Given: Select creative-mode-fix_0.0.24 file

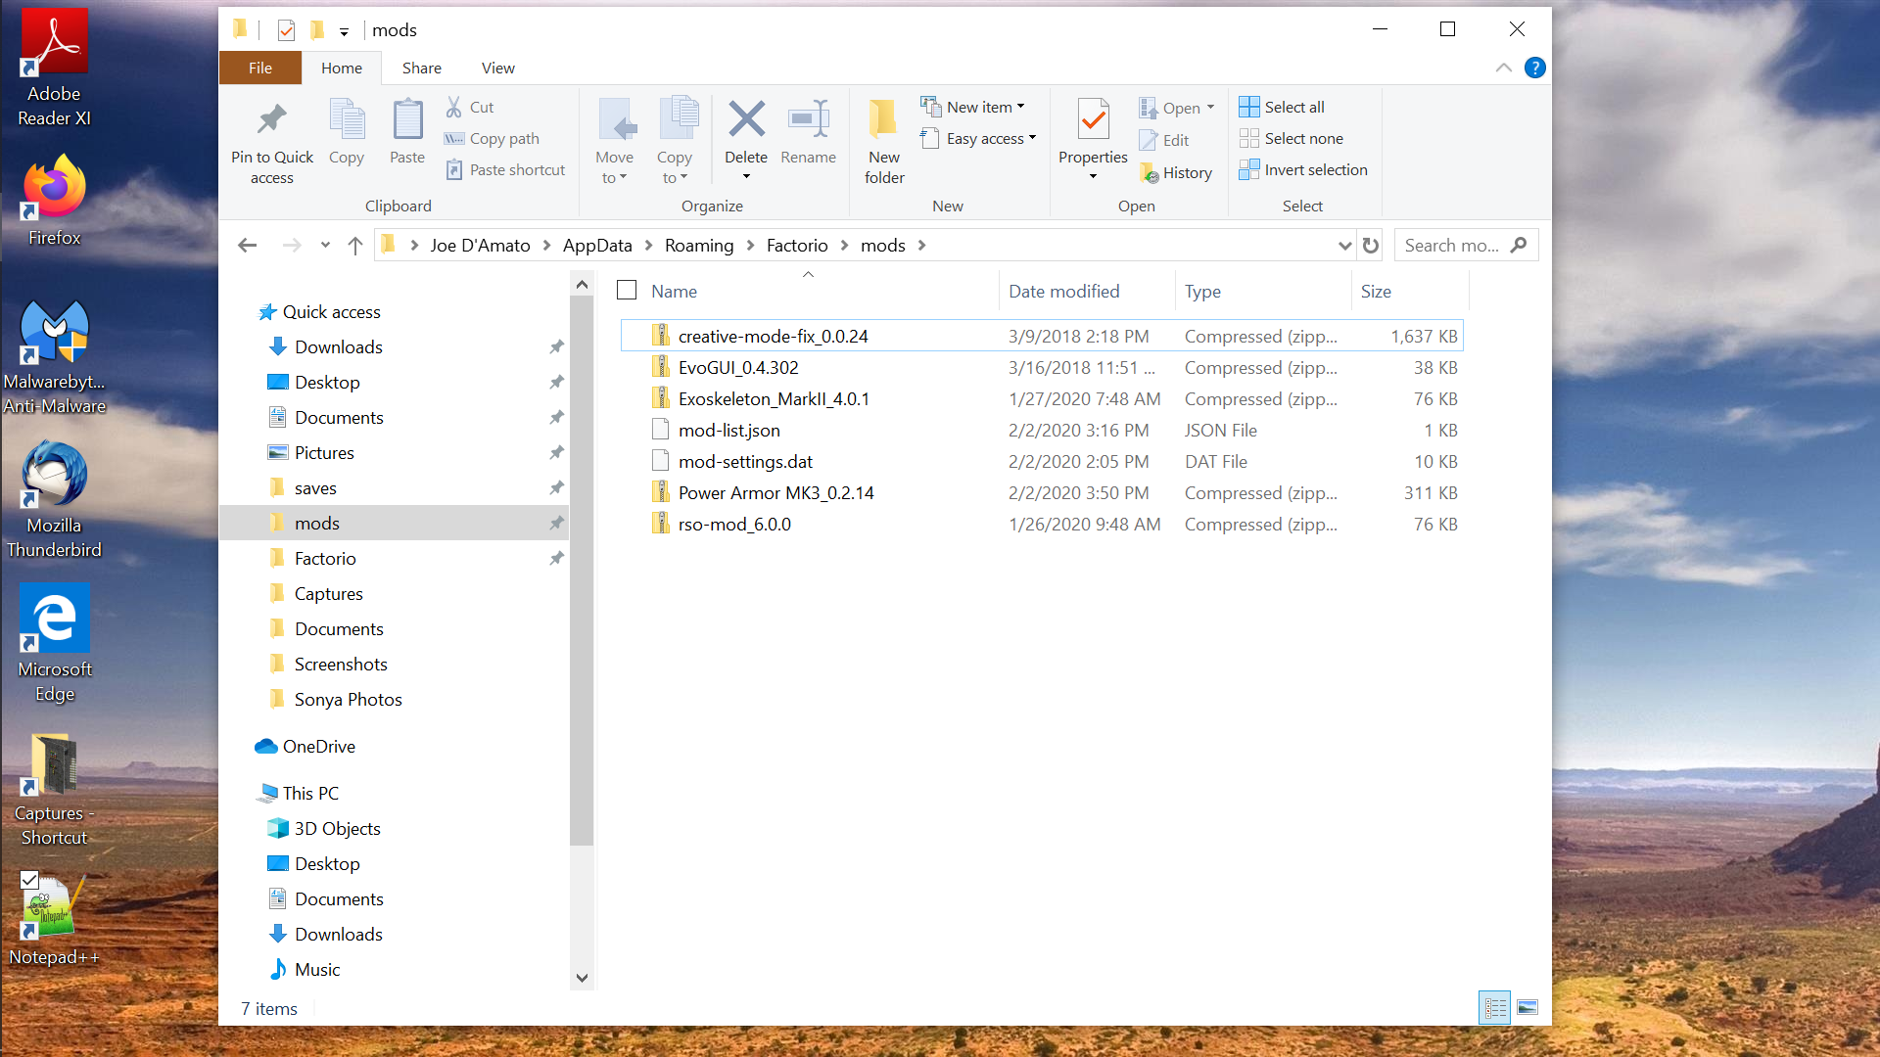Looking at the screenshot, I should (x=1042, y=336).
